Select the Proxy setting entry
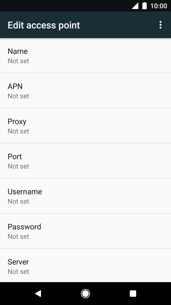171x305 pixels. pyautogui.click(x=85, y=126)
